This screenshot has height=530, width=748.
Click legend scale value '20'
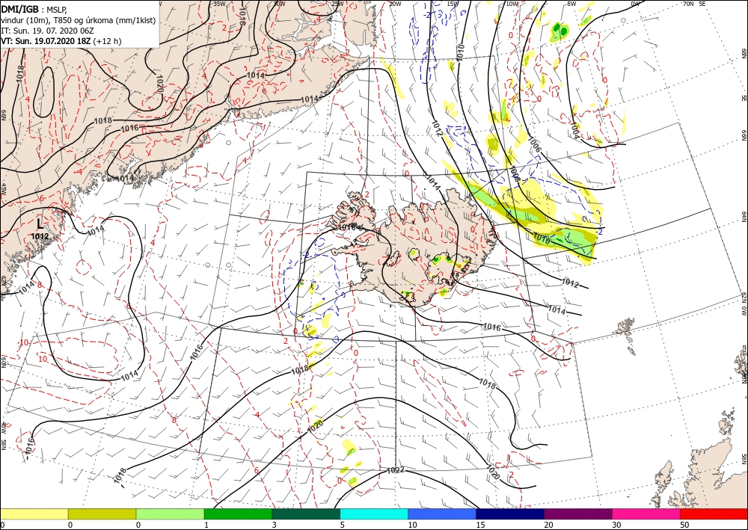(x=548, y=525)
